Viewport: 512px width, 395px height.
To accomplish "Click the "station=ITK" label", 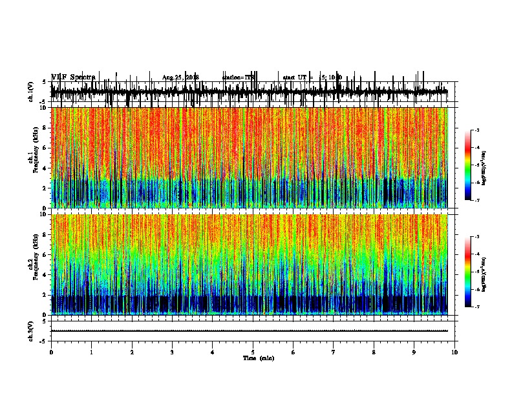I will (x=239, y=77).
